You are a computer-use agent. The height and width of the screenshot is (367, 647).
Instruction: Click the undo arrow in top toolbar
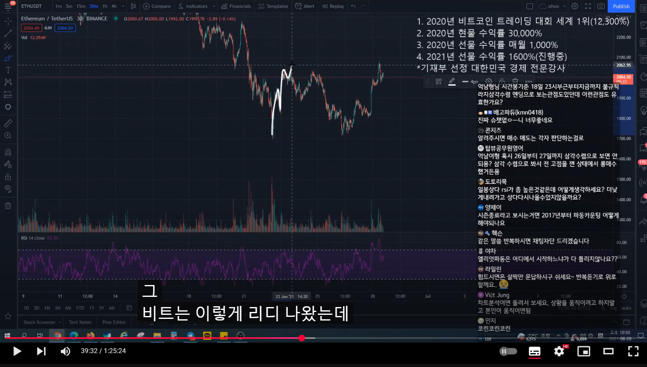353,6
